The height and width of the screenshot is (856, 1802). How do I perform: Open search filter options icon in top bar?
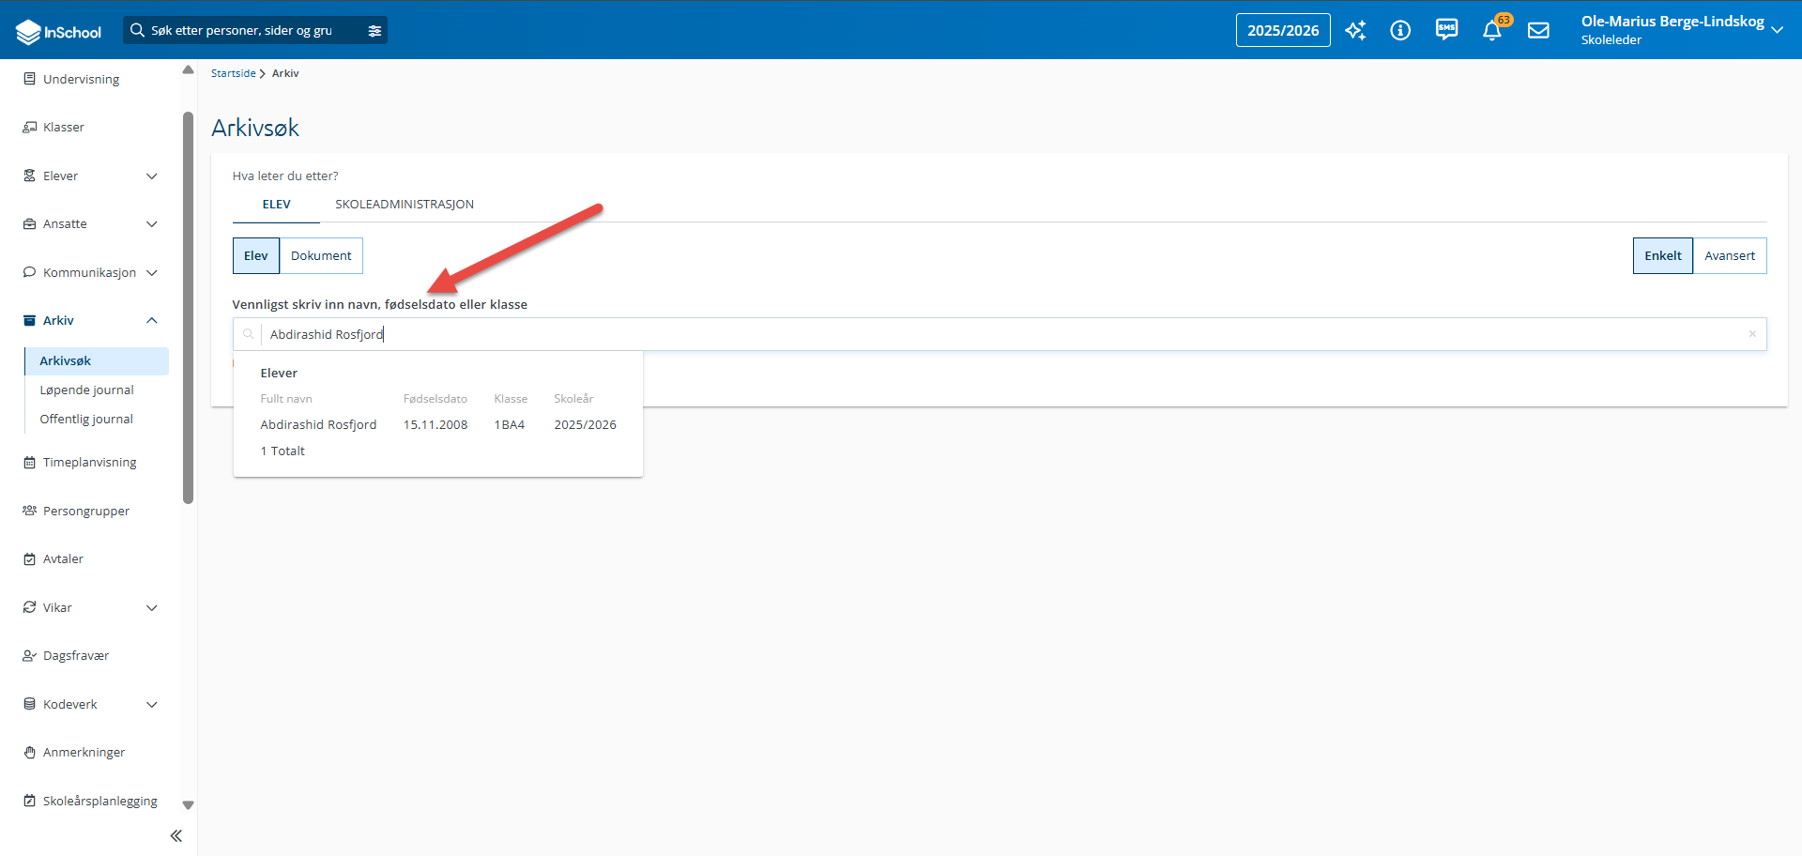(374, 31)
